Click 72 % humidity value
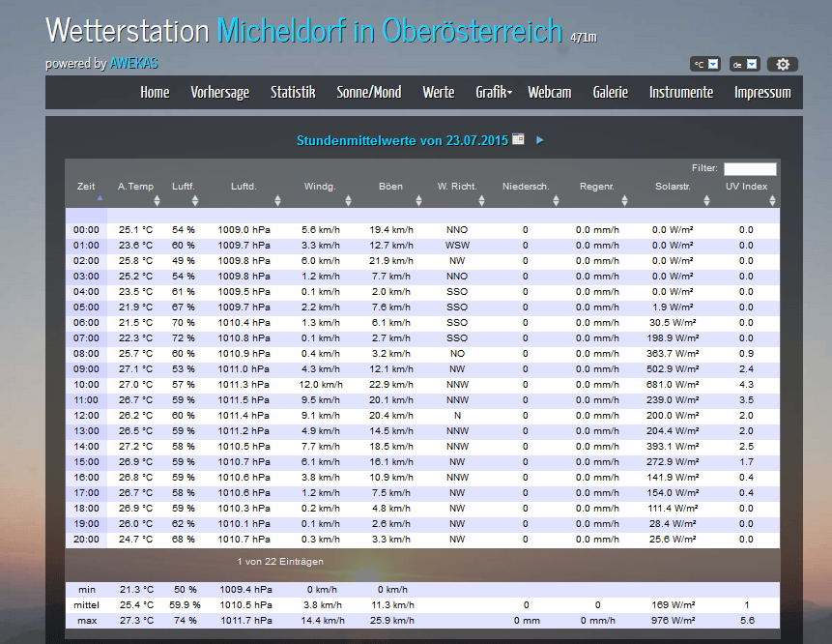Viewport: 832px width, 644px height. click(x=183, y=338)
